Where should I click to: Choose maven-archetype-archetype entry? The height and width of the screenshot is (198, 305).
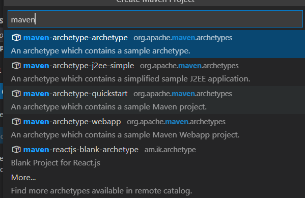point(154,44)
